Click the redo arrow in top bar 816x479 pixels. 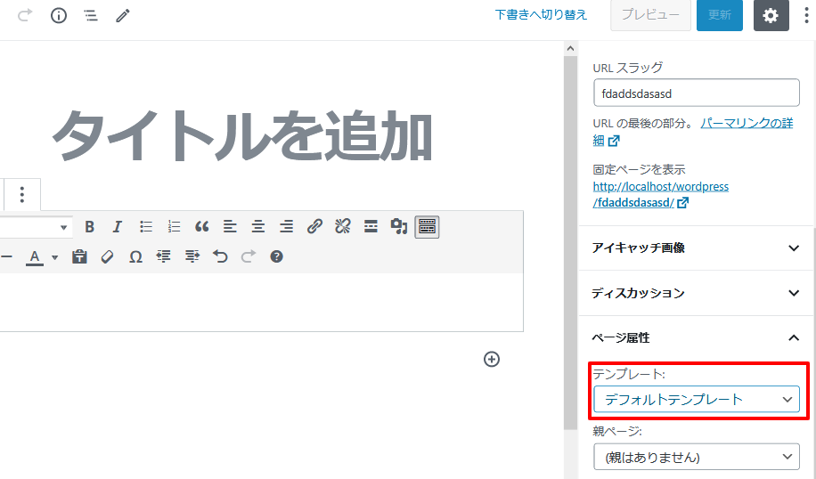[x=25, y=16]
